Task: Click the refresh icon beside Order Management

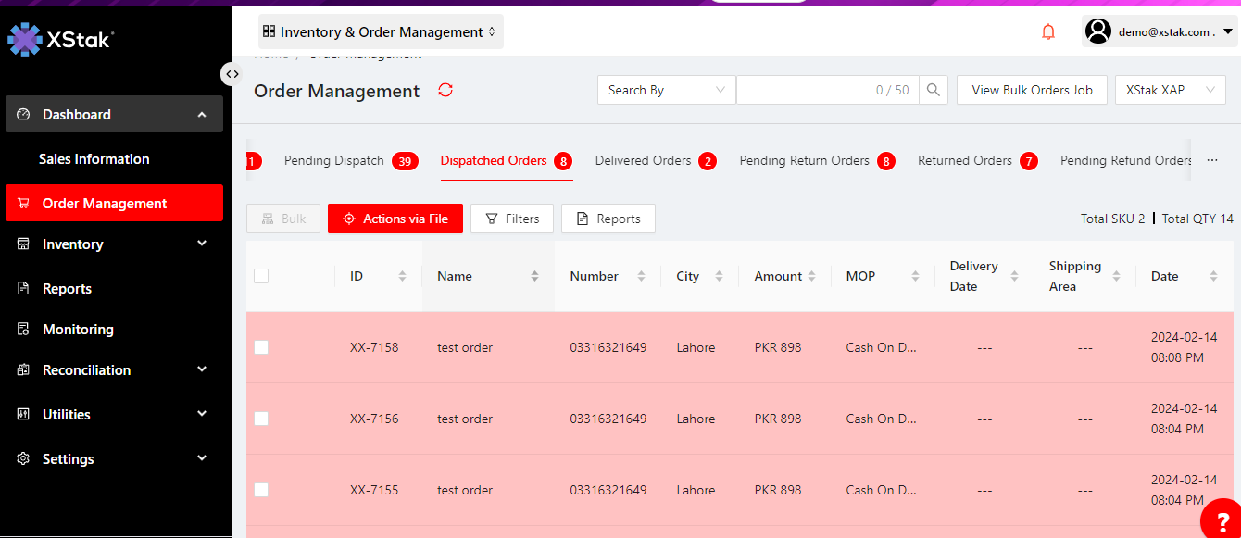Action: click(x=445, y=91)
